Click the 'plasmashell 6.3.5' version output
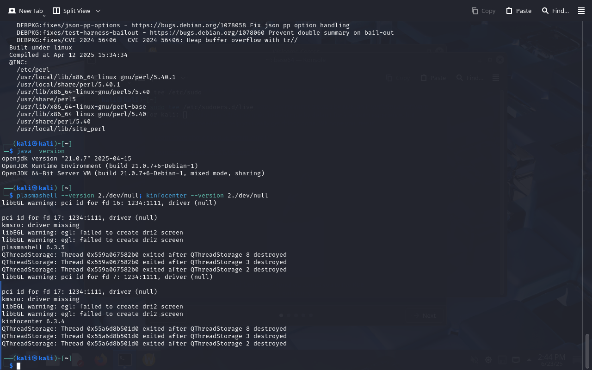 [33, 247]
